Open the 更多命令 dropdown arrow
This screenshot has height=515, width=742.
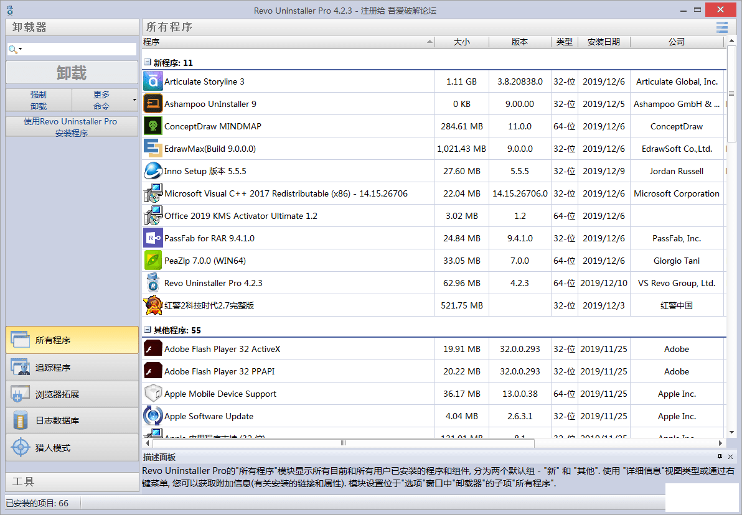(x=134, y=100)
